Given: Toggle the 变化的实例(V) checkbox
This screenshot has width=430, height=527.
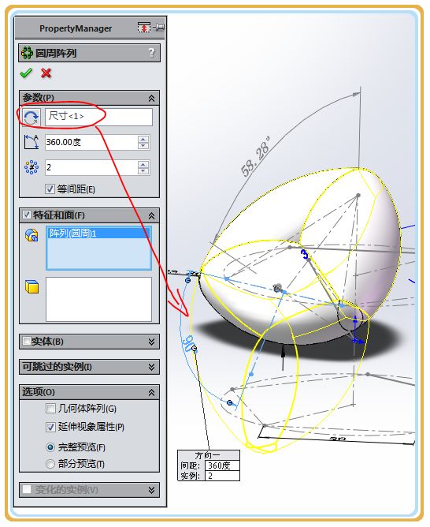Looking at the screenshot, I should click(x=27, y=489).
